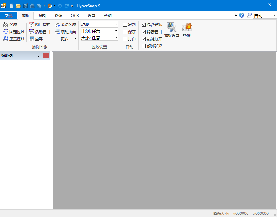Open the customize quick access toolbar arrow
This screenshot has width=277, height=217.
point(72,6)
